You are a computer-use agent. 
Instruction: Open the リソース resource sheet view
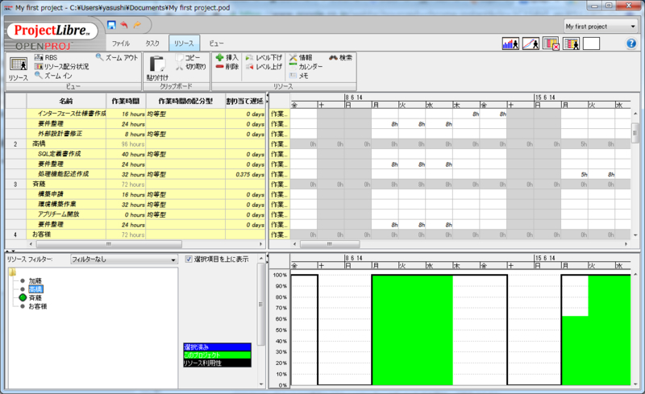click(x=18, y=68)
